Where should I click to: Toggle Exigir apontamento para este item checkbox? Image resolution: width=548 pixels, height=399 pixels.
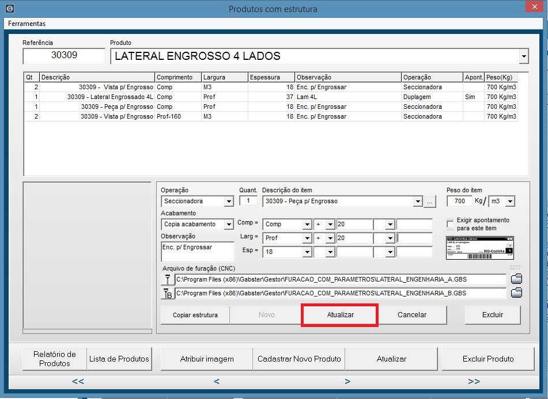(451, 224)
